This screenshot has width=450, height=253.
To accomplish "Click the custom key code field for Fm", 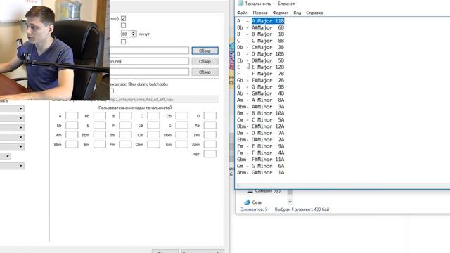I will coord(125,144).
